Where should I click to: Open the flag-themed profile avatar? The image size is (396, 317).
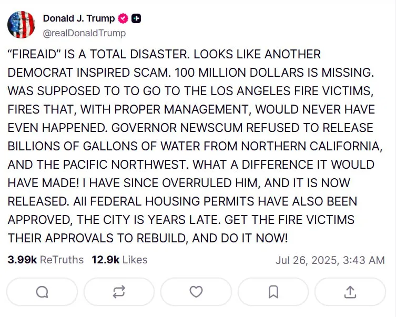pos(21,25)
